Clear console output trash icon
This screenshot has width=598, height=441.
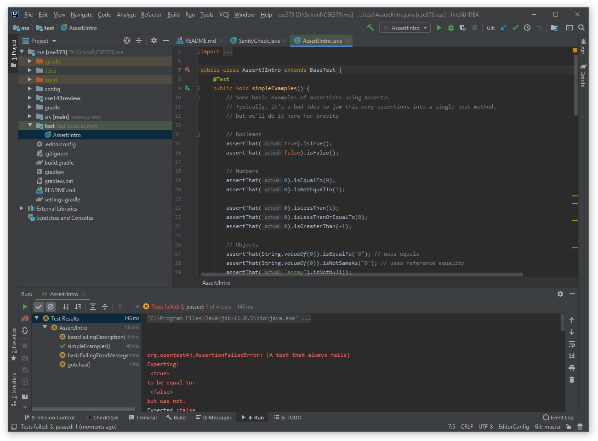click(x=572, y=379)
